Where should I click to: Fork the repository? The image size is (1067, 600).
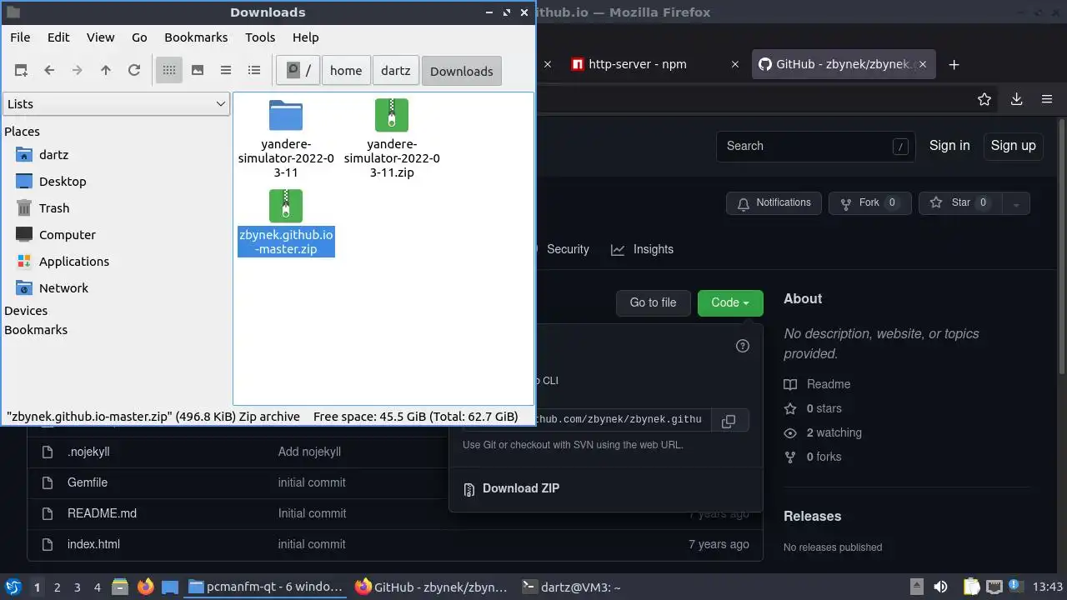pos(869,203)
